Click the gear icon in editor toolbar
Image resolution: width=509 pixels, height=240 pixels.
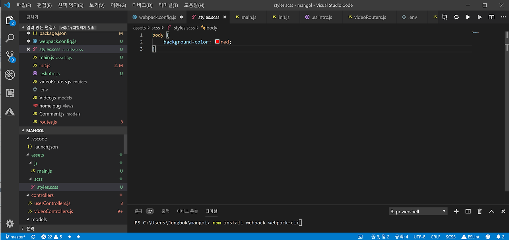456,17
